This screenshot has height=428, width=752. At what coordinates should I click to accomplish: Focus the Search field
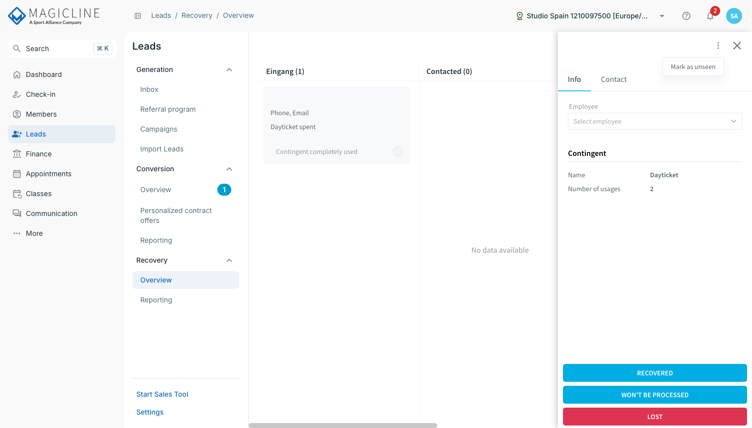[x=62, y=49]
